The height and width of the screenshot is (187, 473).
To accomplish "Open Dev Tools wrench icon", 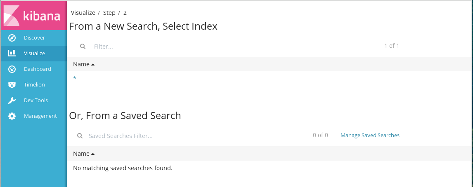I will pos(12,100).
